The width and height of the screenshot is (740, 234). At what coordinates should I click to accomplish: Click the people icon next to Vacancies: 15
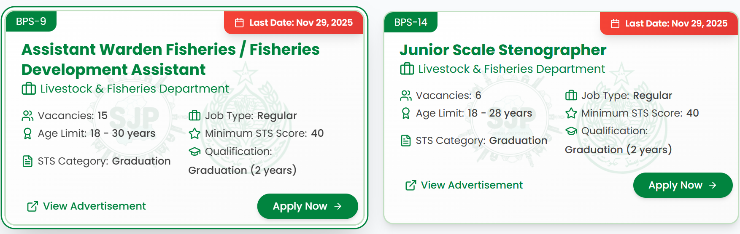tap(27, 116)
